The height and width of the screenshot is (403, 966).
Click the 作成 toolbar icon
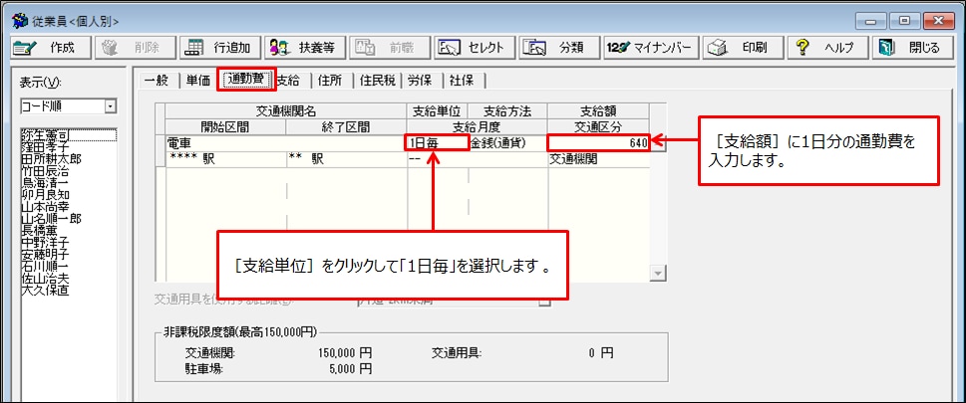25,48
